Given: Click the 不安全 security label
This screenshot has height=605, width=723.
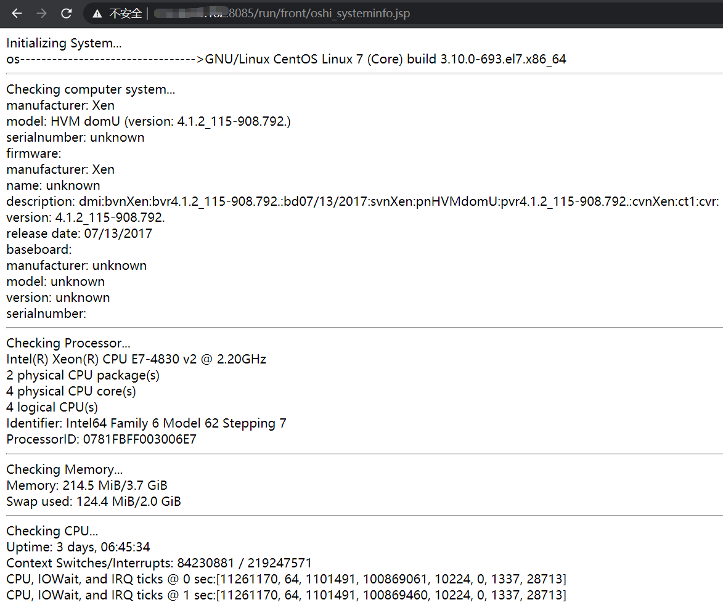Looking at the screenshot, I should (x=125, y=14).
